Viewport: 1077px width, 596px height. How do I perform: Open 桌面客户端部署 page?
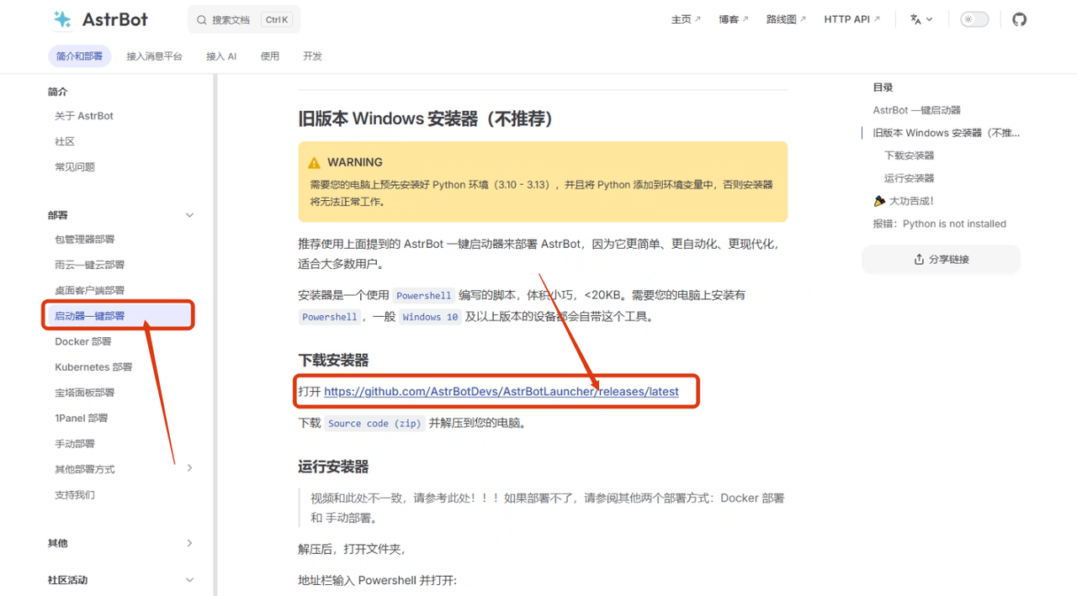point(90,290)
